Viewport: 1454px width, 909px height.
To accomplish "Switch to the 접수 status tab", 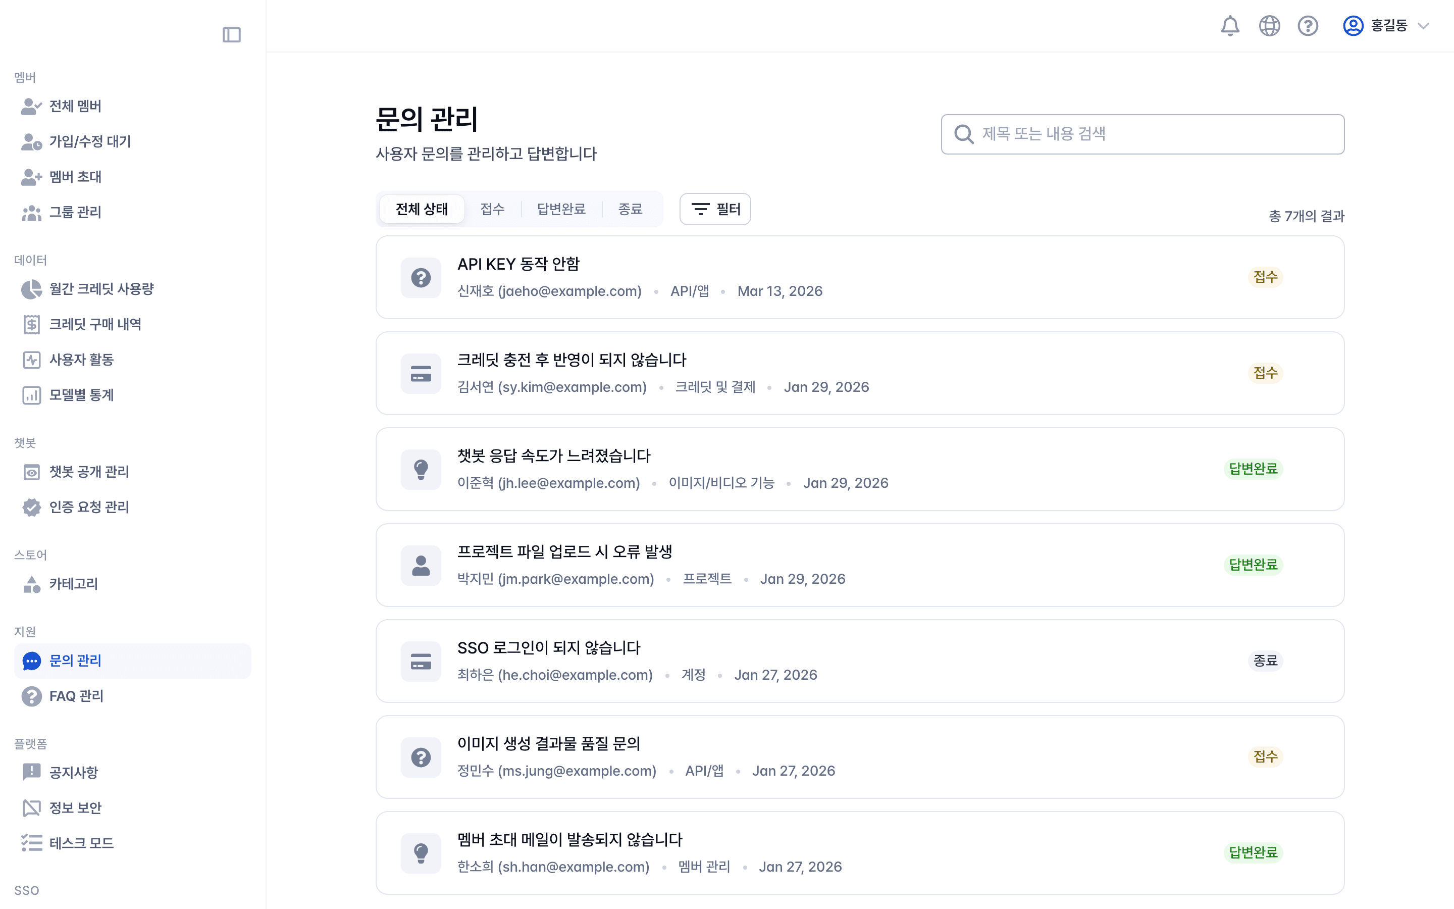I will (x=492, y=209).
